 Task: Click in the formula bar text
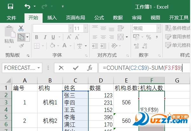(143, 68)
